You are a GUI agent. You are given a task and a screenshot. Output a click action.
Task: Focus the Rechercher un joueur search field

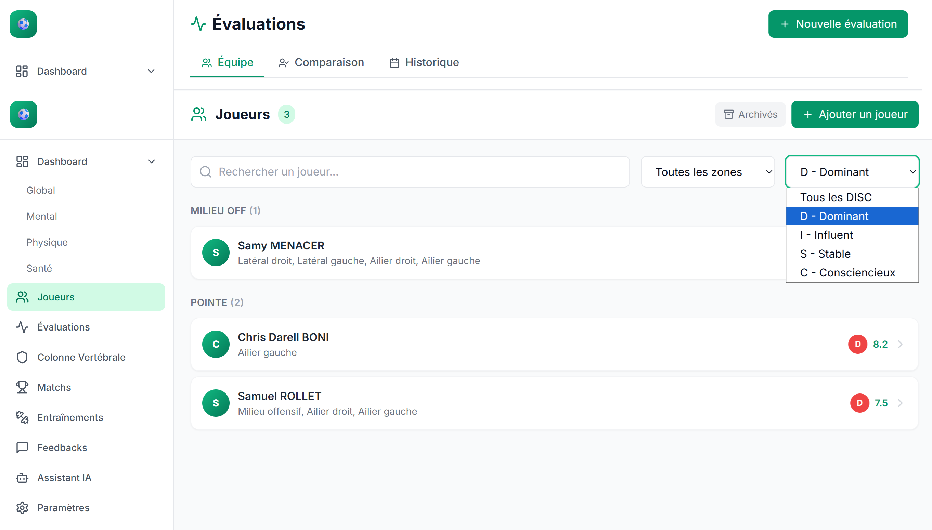[x=410, y=172]
